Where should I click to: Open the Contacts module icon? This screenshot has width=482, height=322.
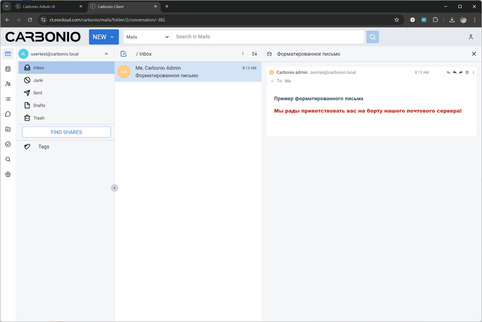tap(8, 84)
